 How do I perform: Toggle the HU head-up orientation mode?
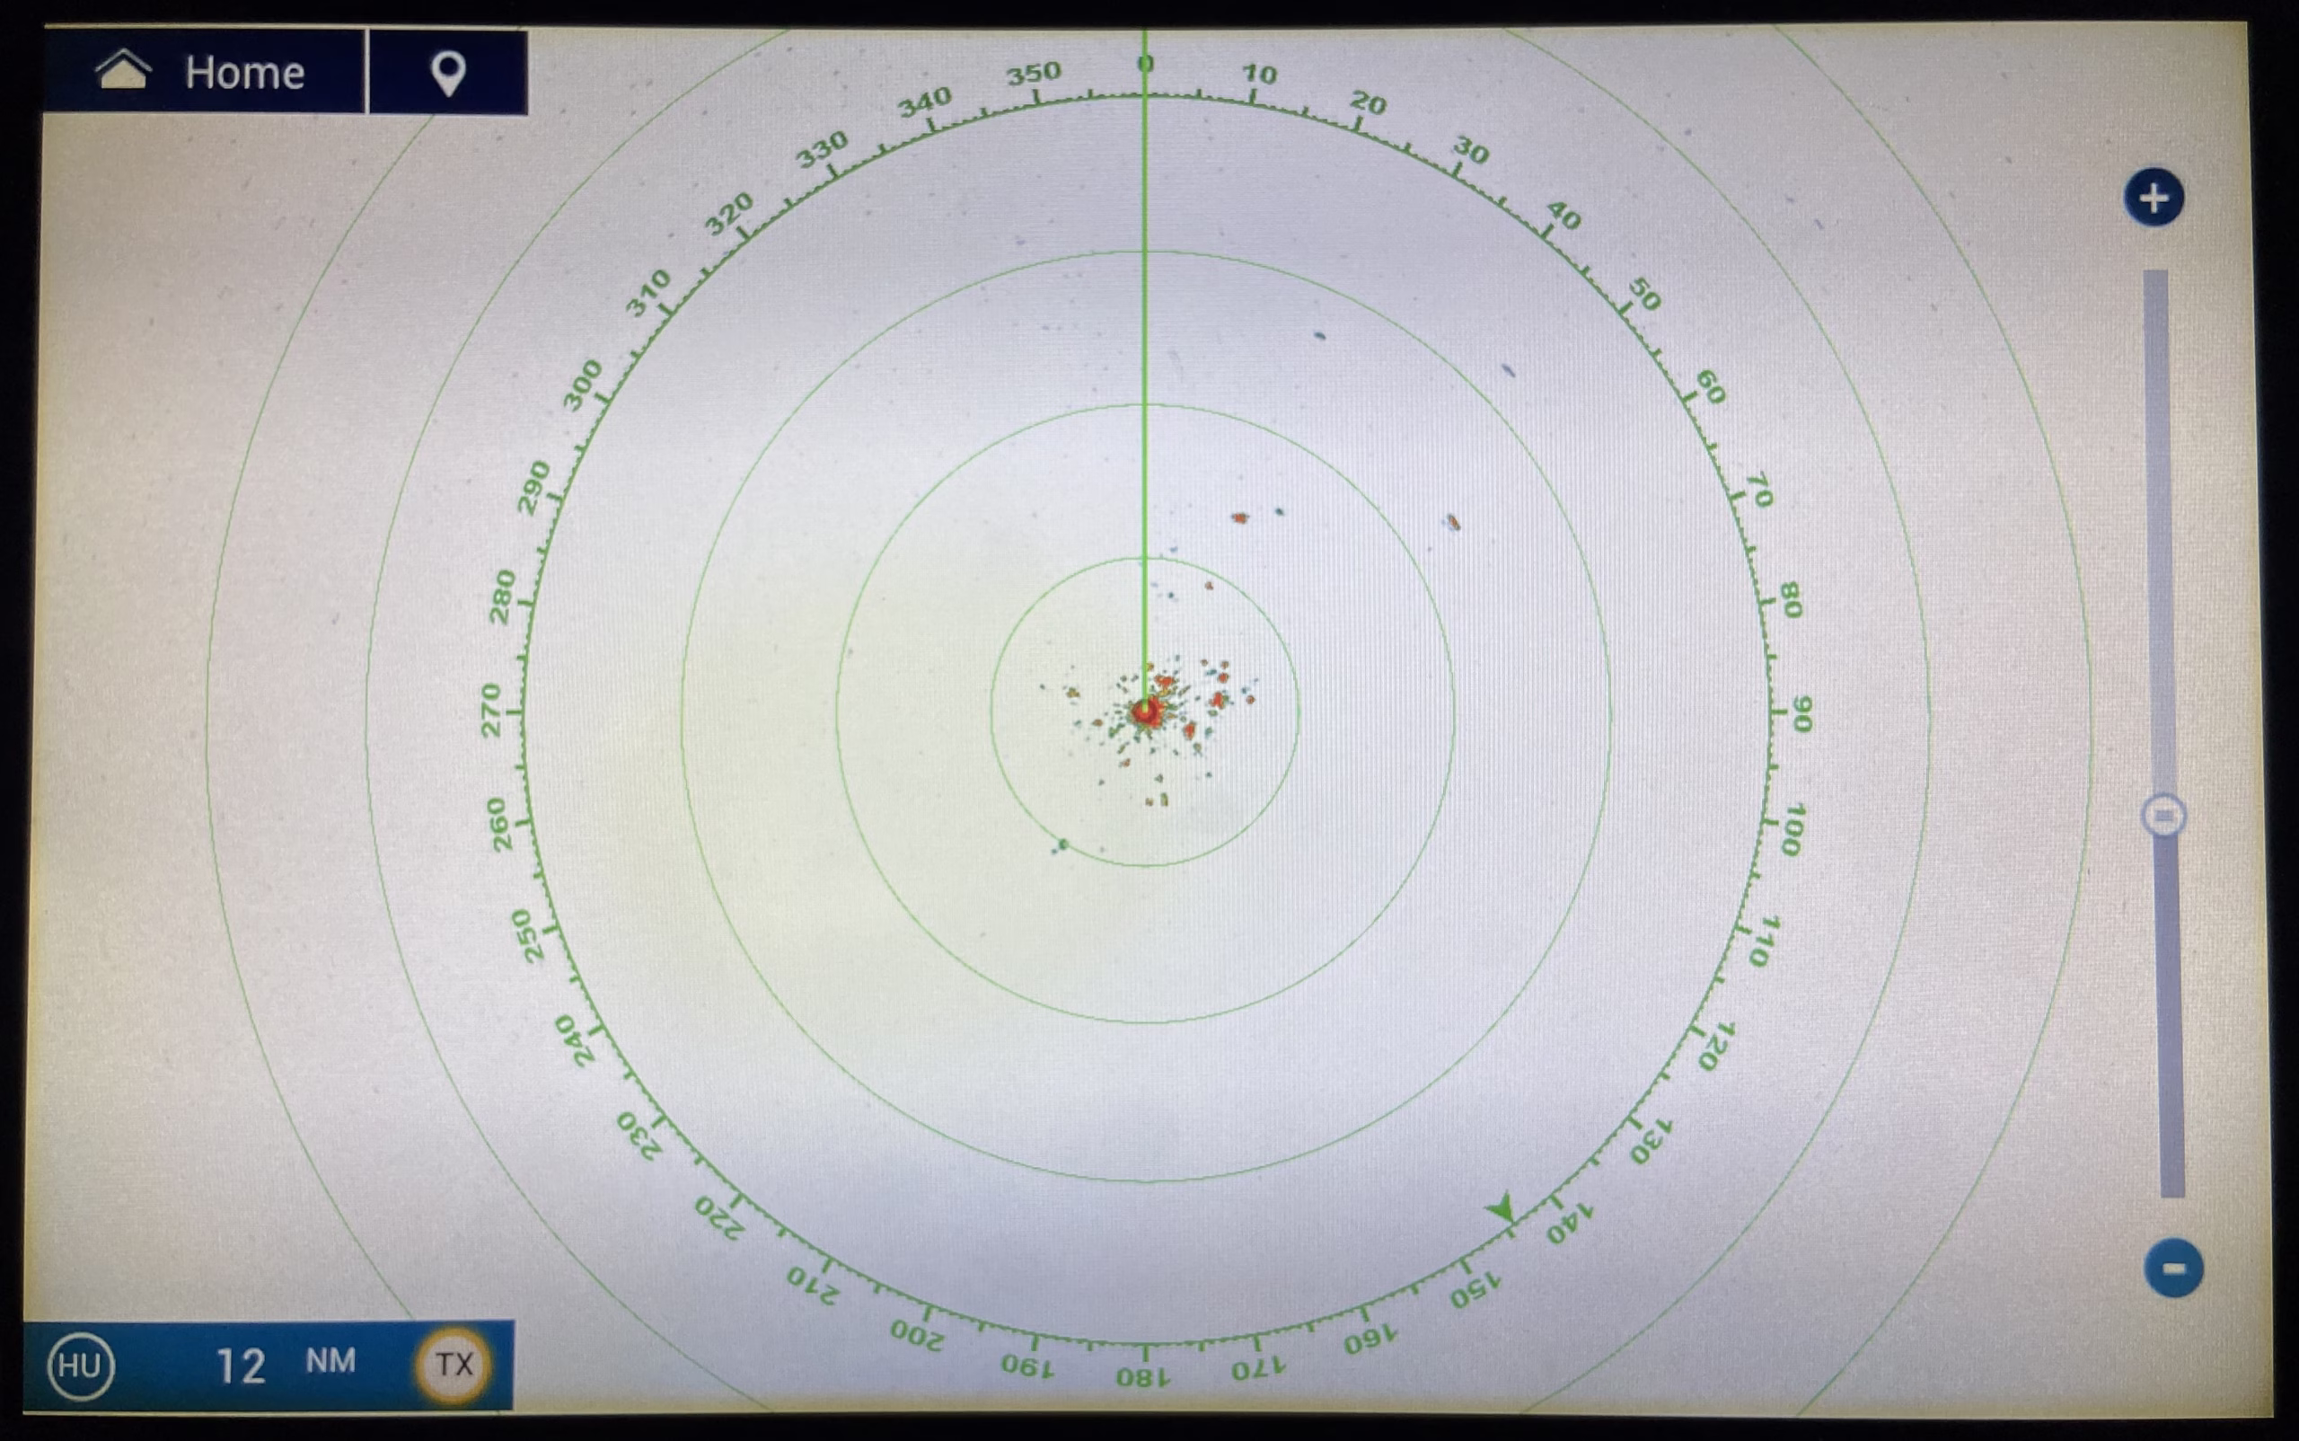coord(80,1366)
